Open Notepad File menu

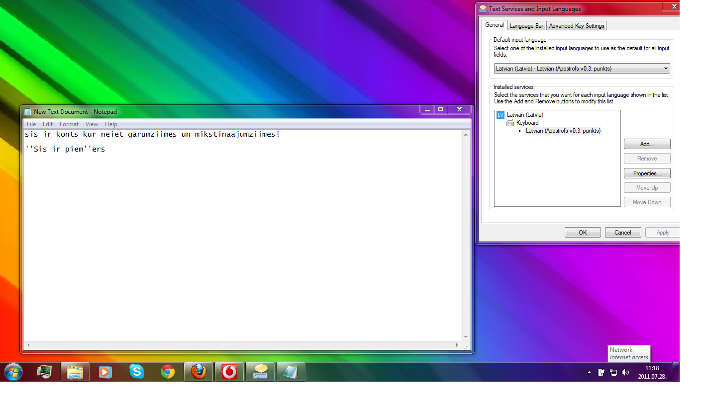click(x=31, y=124)
